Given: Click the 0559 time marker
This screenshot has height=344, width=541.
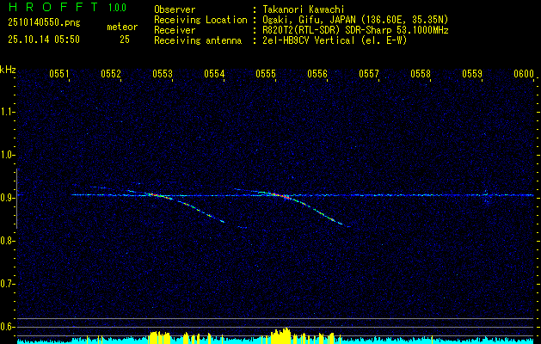Looking at the screenshot, I should [472, 74].
